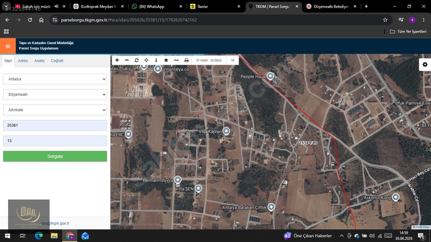Image resolution: width=431 pixels, height=242 pixels.
Task: Select the distance measure ruler tool
Action: pyautogui.click(x=176, y=60)
